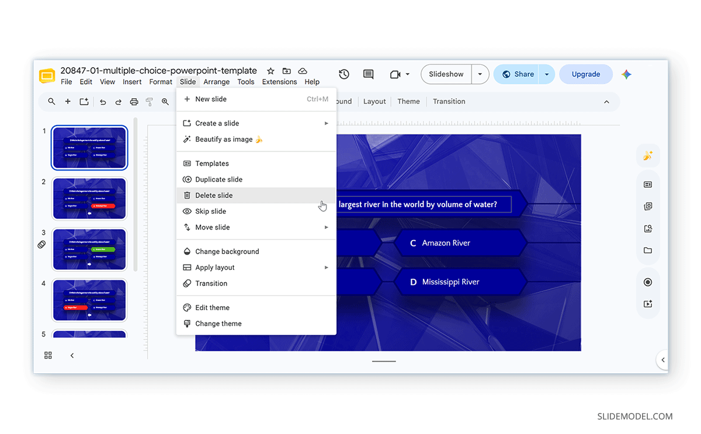Toggle Skip slide

[256, 211]
